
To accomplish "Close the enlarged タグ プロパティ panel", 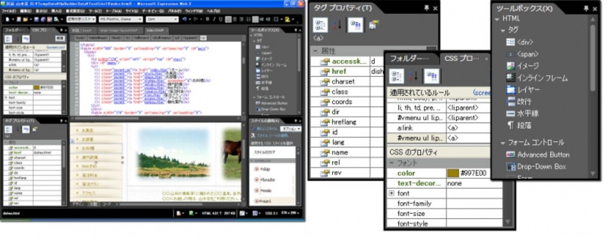I will pos(435,8).
